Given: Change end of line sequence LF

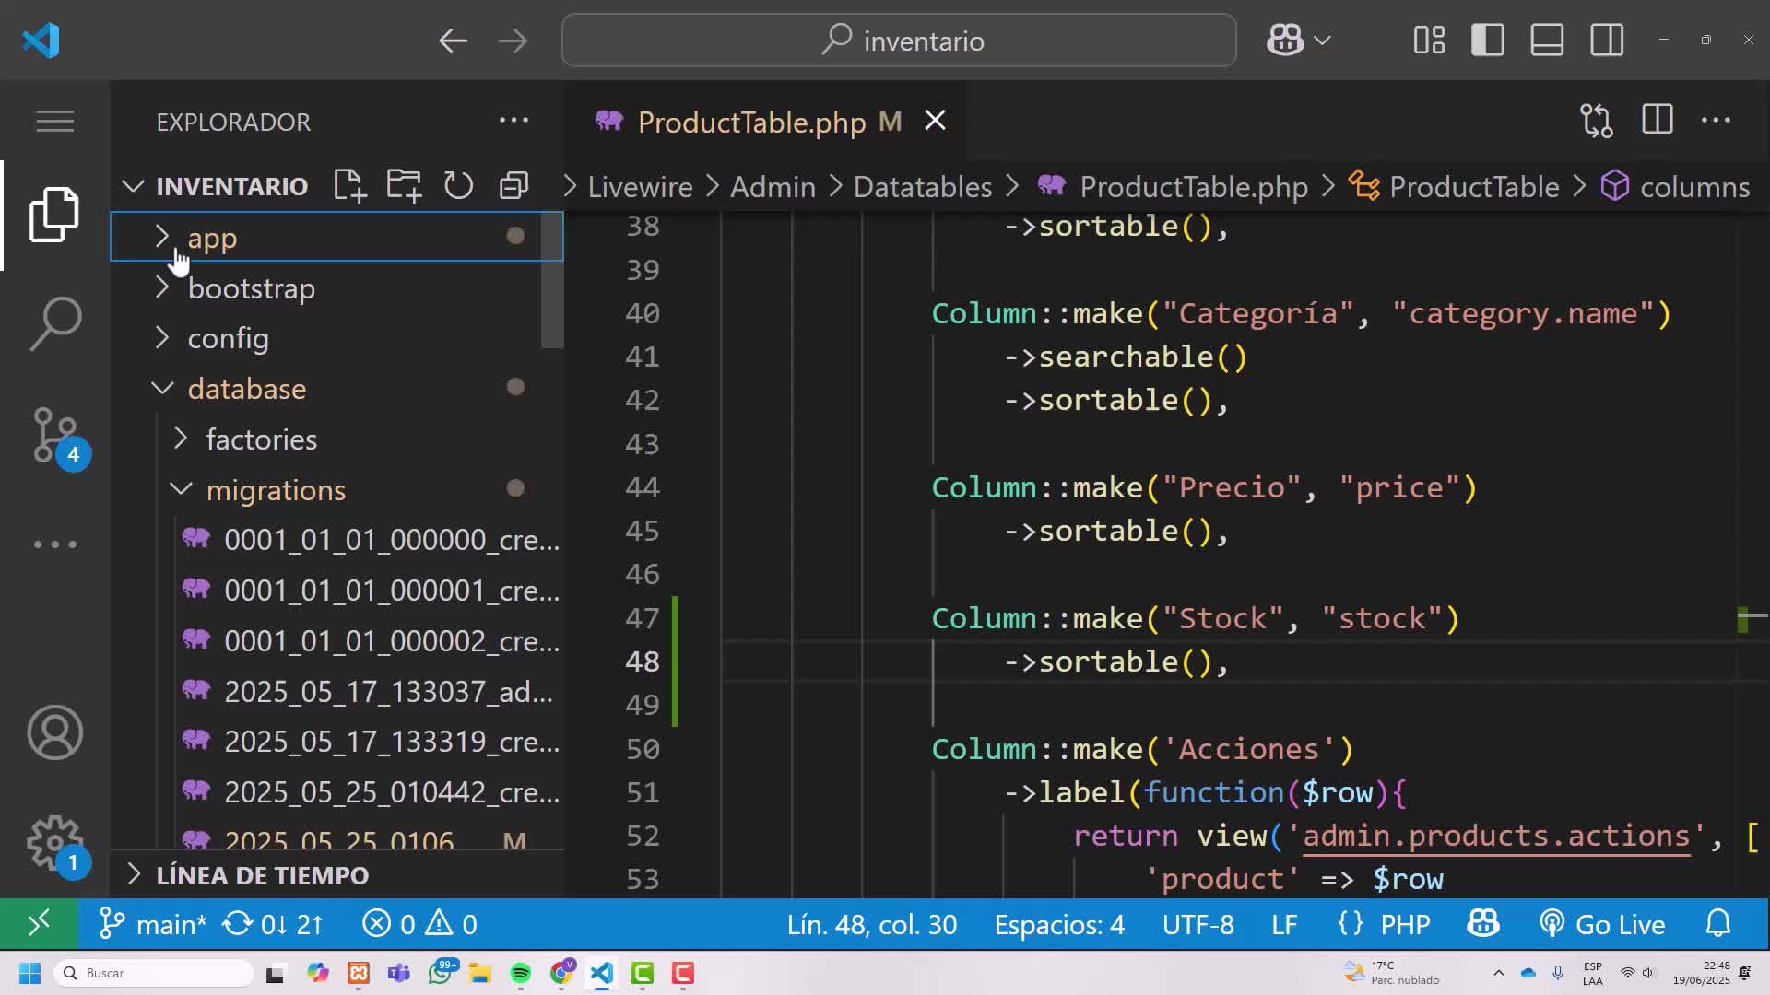Looking at the screenshot, I should tap(1284, 924).
